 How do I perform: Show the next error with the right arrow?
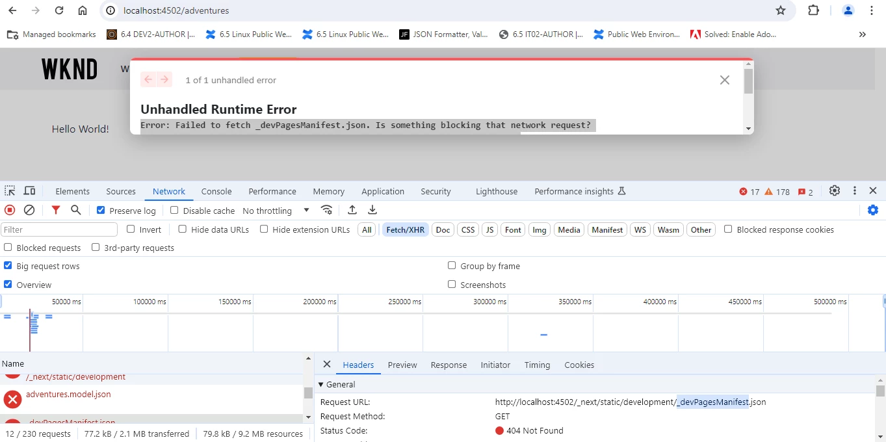[164, 79]
